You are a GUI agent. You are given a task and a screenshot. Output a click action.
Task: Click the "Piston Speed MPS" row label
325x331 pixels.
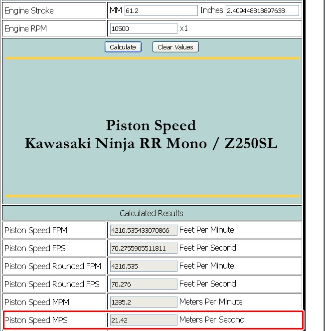36,320
